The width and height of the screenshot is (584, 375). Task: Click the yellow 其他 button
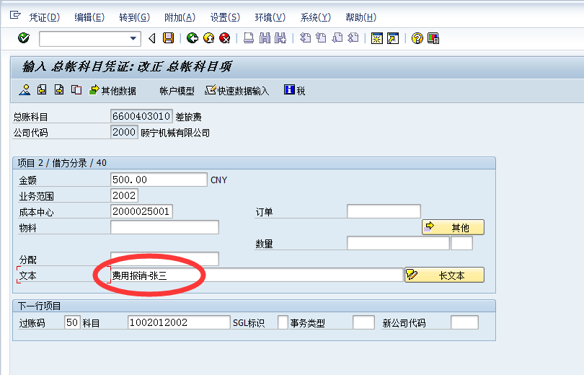point(453,227)
